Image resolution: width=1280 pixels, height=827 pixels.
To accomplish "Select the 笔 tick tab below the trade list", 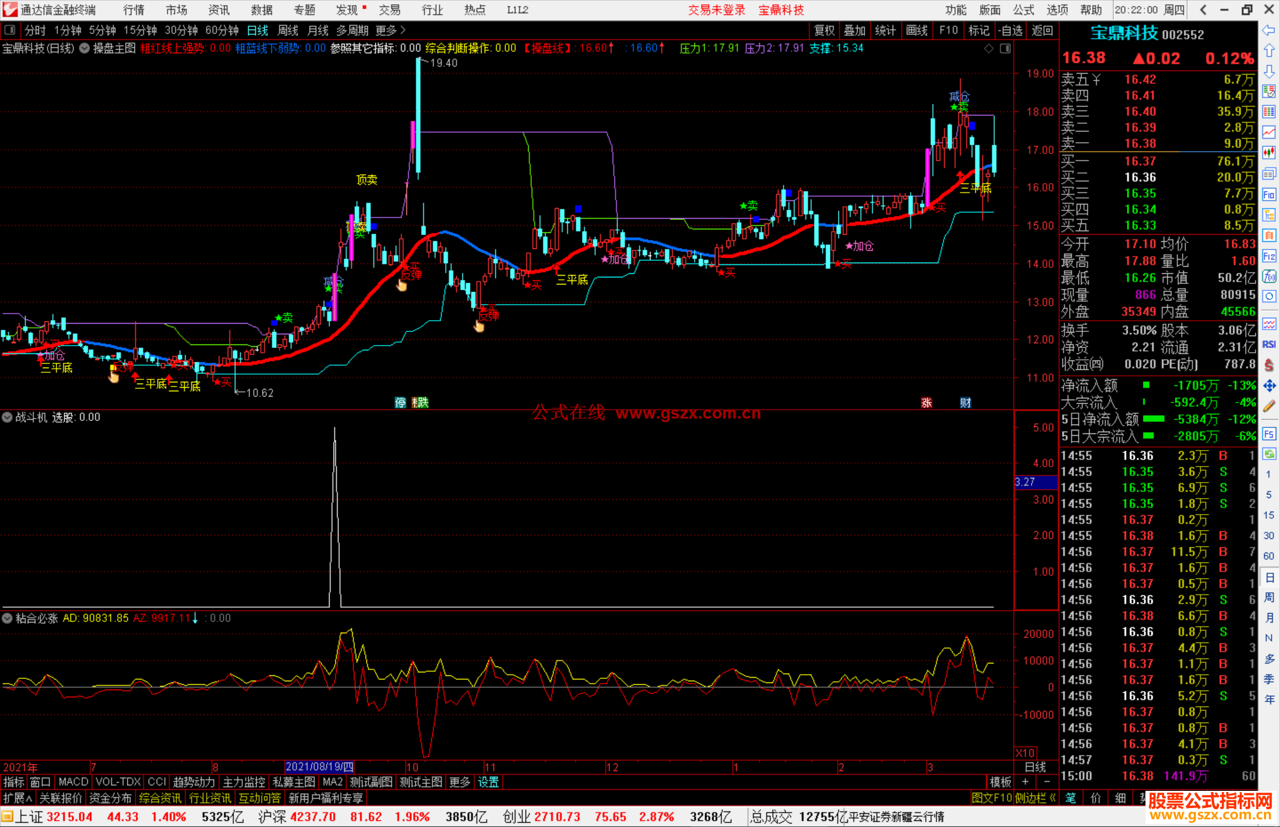I will [x=1071, y=798].
